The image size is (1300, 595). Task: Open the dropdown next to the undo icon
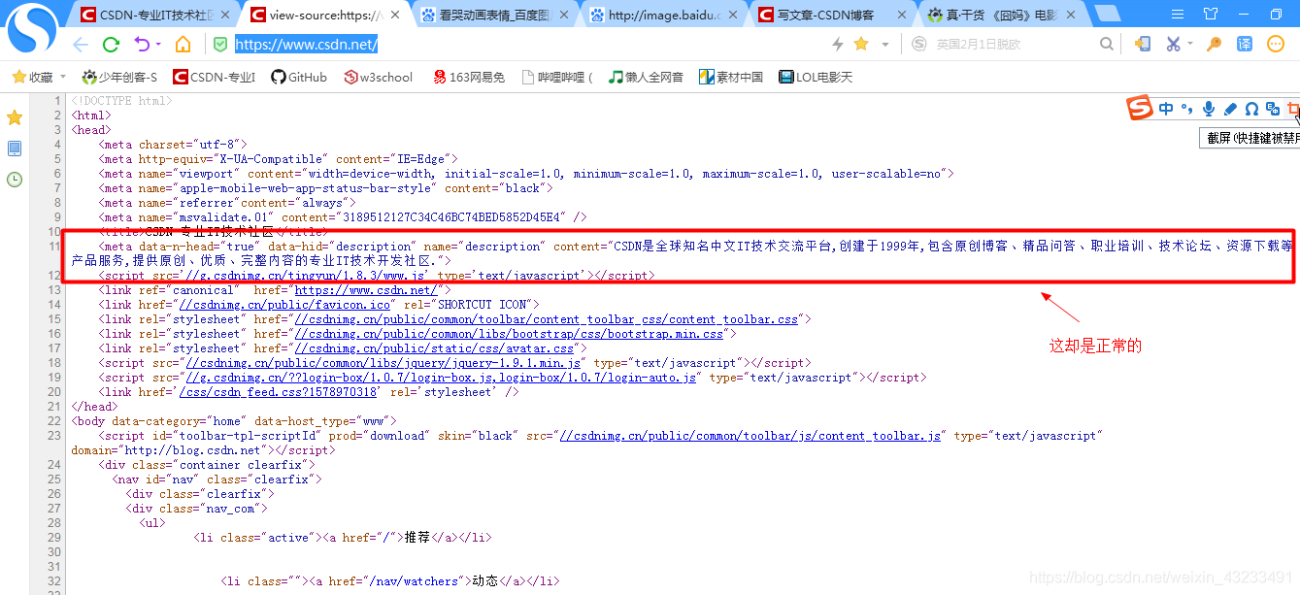tap(158, 46)
